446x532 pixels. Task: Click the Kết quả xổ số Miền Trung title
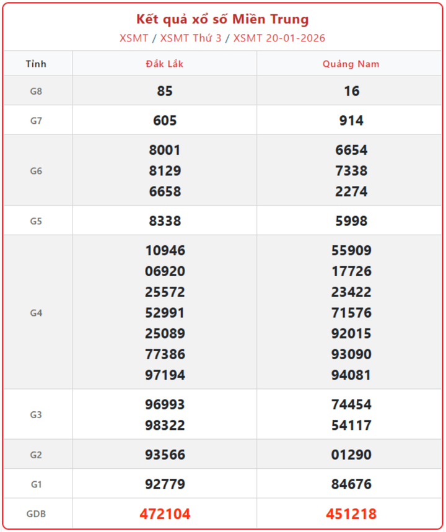pos(222,19)
